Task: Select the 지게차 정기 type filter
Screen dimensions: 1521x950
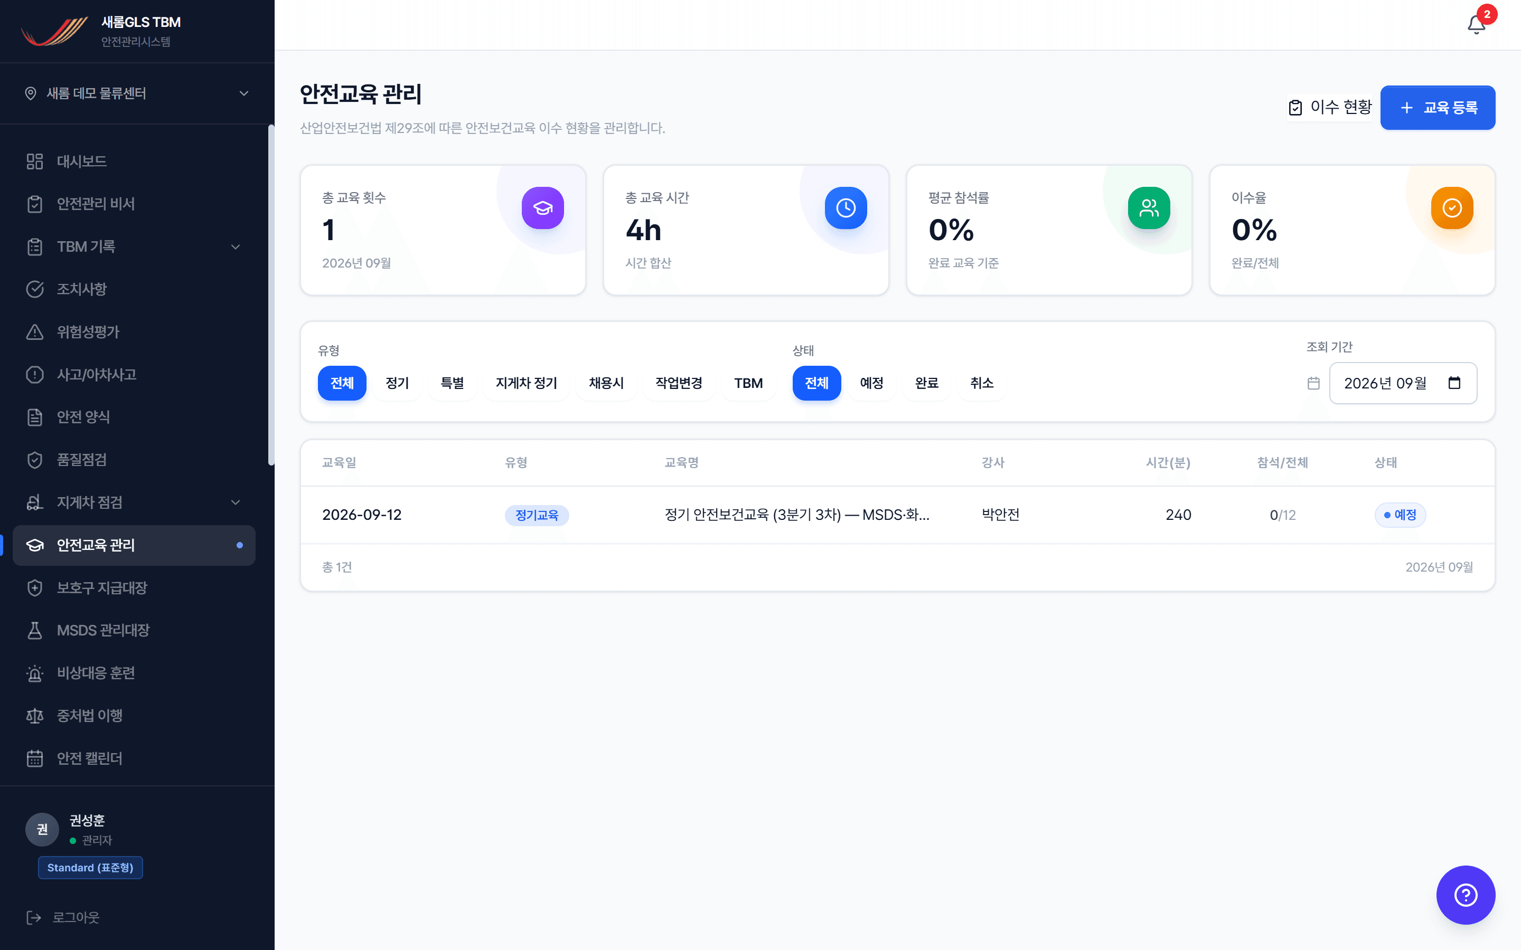Action: pyautogui.click(x=527, y=383)
